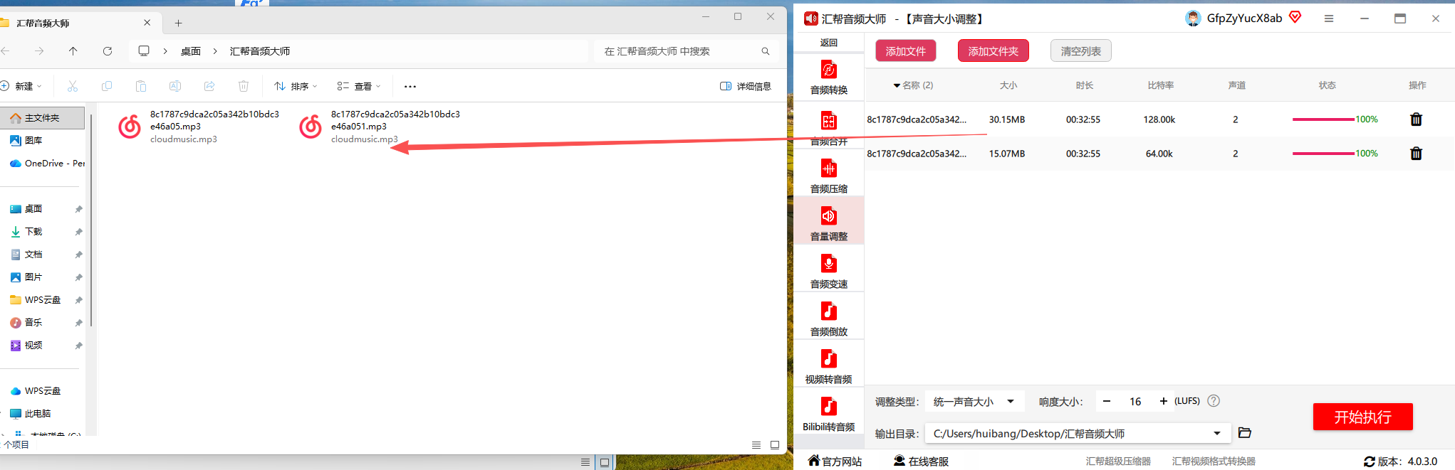
Task: Open the 排序 sort dropdown in Explorer
Action: click(x=296, y=86)
